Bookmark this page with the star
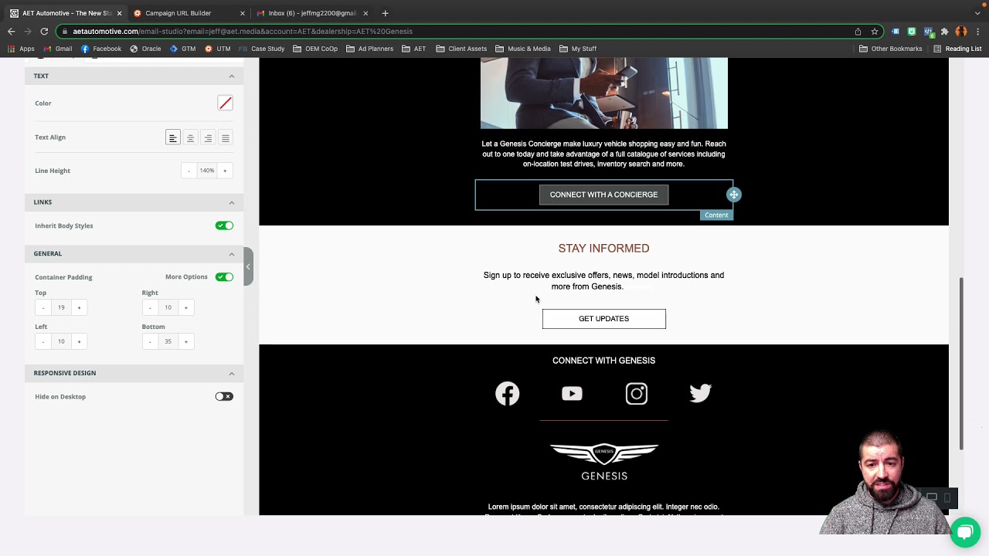This screenshot has width=989, height=556. click(875, 32)
